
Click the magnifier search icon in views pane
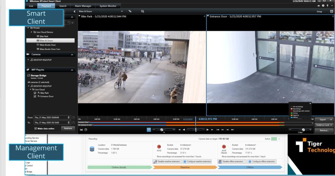click(69, 22)
